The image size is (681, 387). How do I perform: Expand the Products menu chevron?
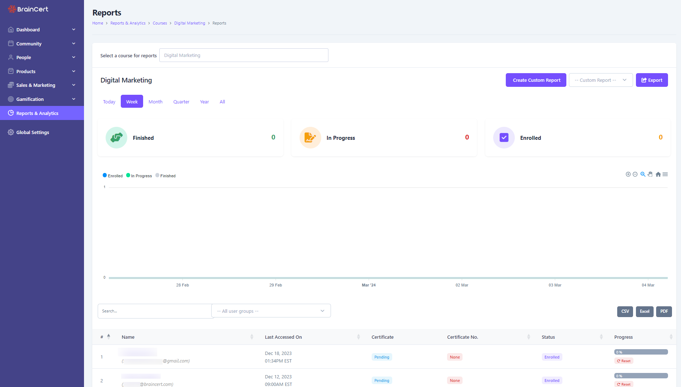tap(74, 71)
